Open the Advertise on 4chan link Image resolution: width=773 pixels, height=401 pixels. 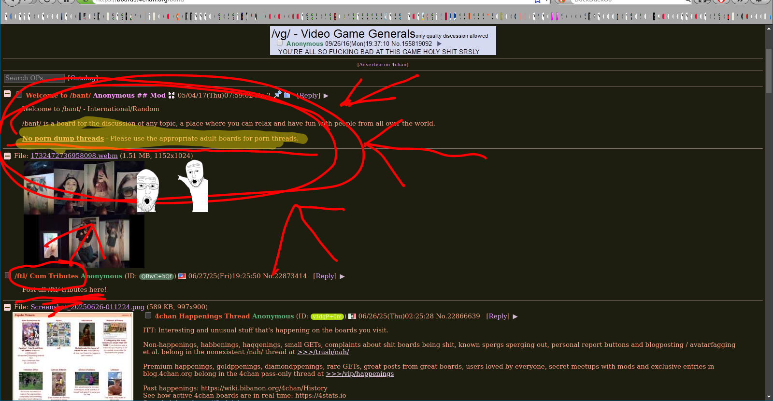tap(383, 65)
